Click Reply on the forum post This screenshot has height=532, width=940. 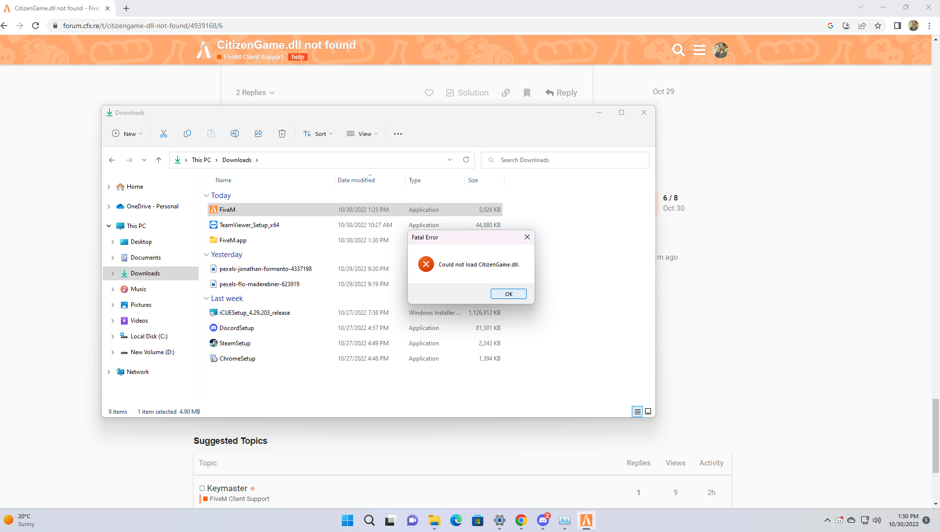(x=561, y=93)
